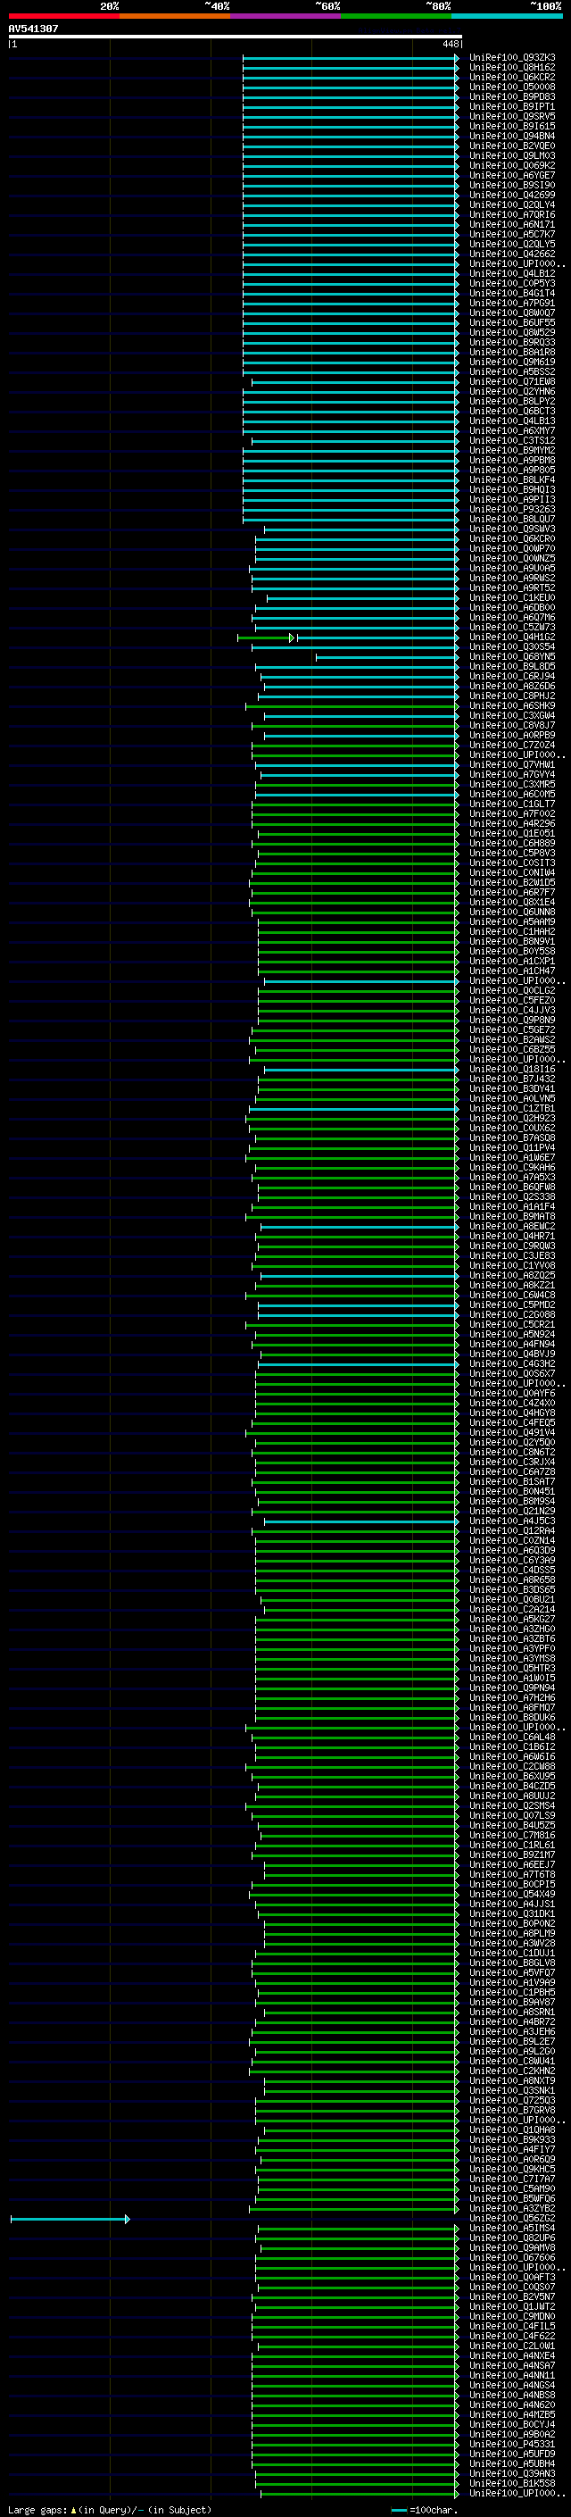Open hit UniRef100_C7Z0Z4
The height and width of the screenshot is (2517, 571).
512,745
